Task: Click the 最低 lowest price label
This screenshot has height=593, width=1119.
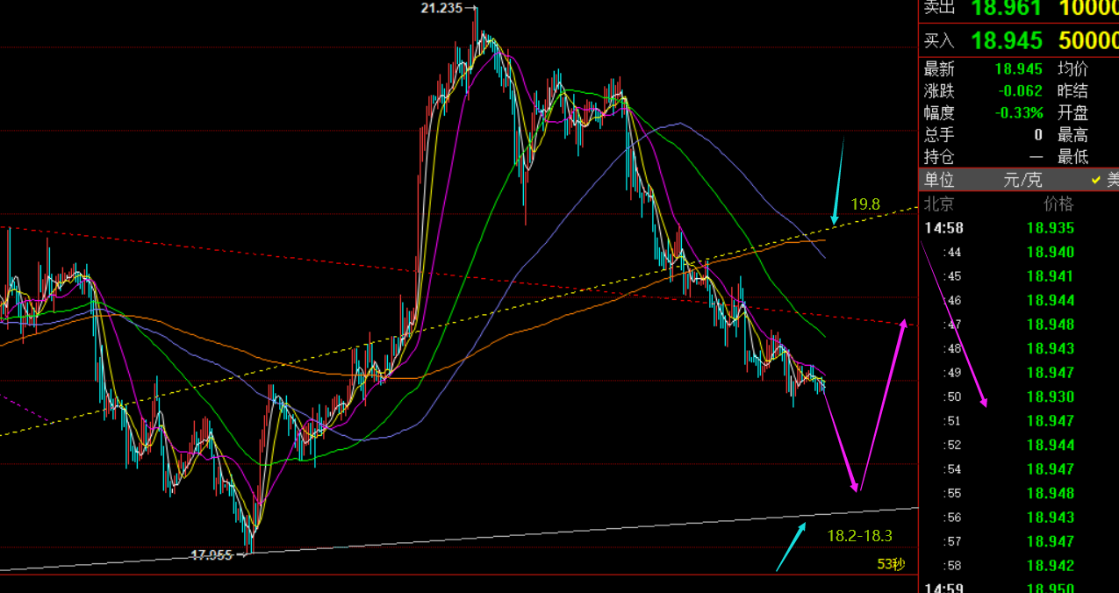Action: pos(1073,157)
